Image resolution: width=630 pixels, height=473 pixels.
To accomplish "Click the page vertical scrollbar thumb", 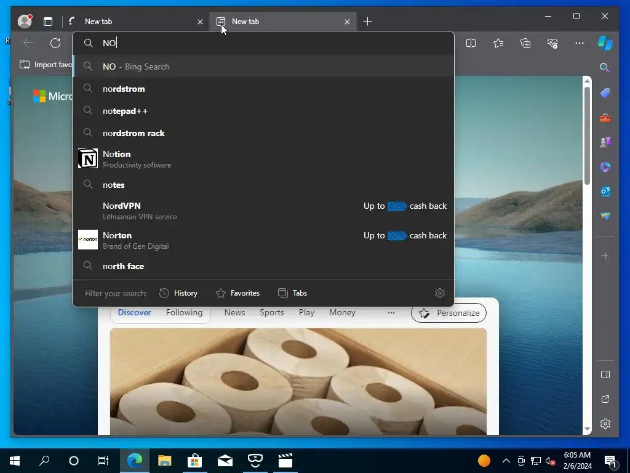I will (587, 135).
